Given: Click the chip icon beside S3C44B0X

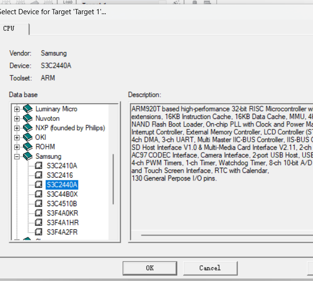Looking at the screenshot, I should [x=38, y=194].
